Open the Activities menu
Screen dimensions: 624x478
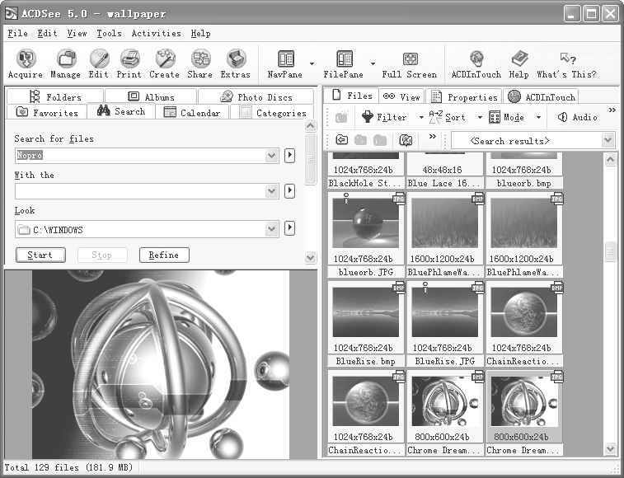[x=156, y=34]
